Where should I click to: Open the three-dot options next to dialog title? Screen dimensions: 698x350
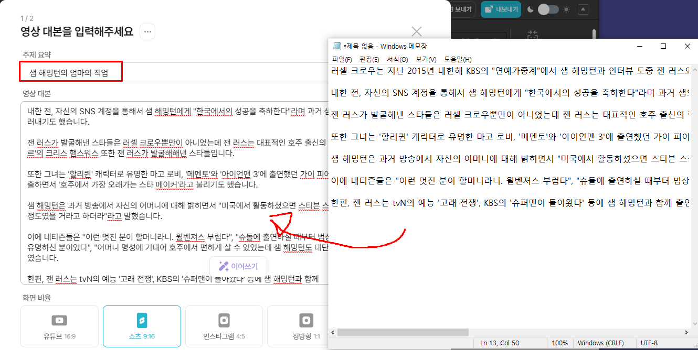coord(148,31)
